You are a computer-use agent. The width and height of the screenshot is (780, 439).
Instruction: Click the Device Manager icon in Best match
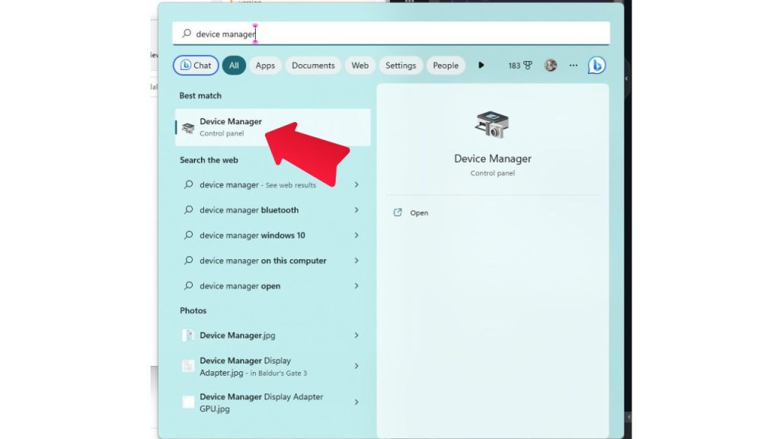coord(188,127)
